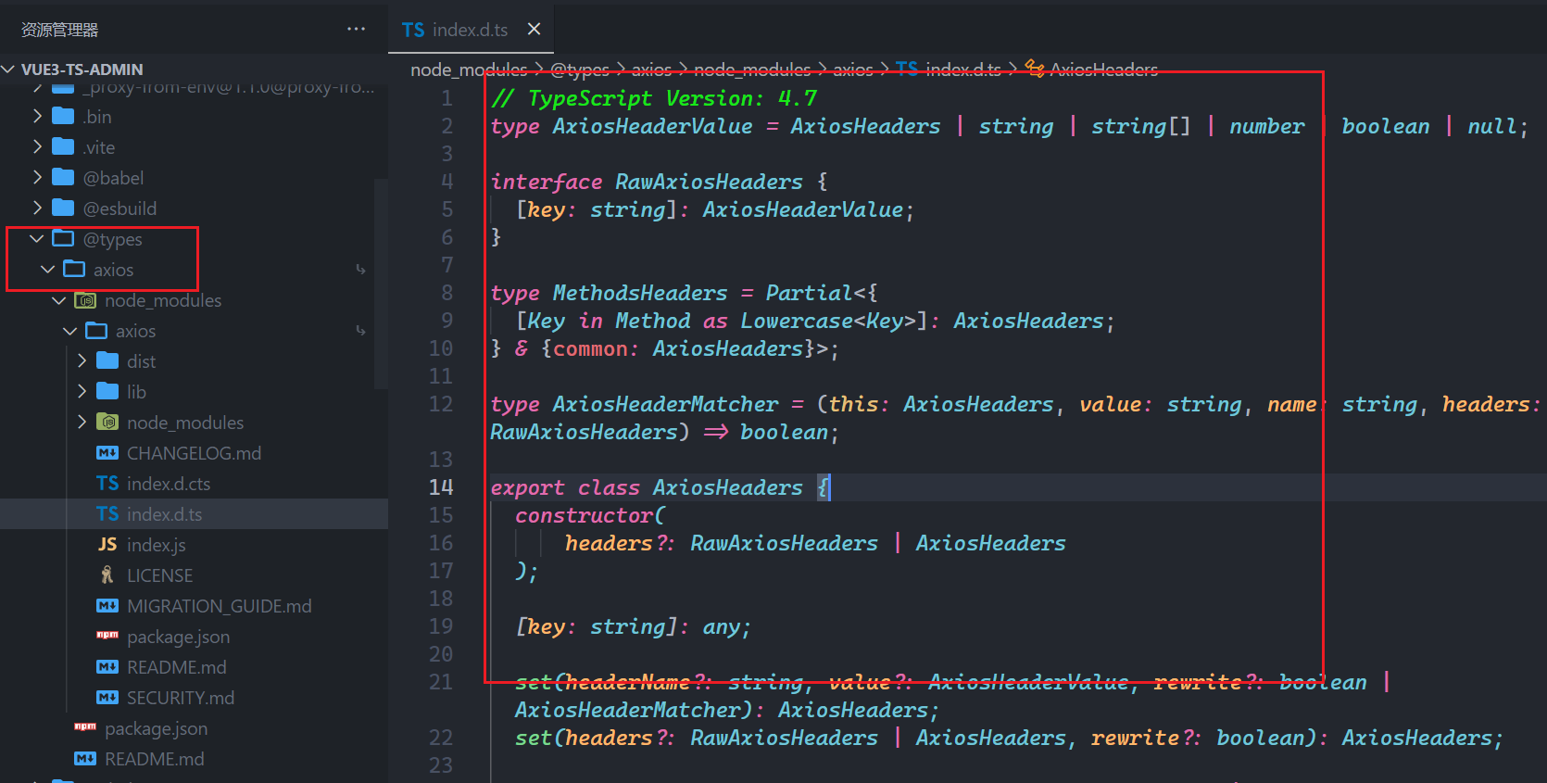Click the CHANGELOG.md markdown icon
Image resolution: width=1547 pixels, height=783 pixels.
click(x=107, y=452)
